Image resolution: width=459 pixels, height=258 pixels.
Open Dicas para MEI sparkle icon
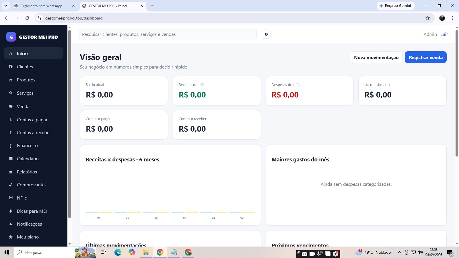(x=11, y=211)
